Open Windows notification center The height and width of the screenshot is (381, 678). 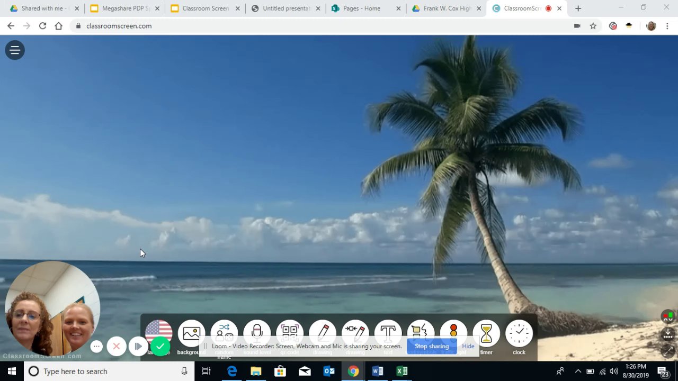[664, 371]
